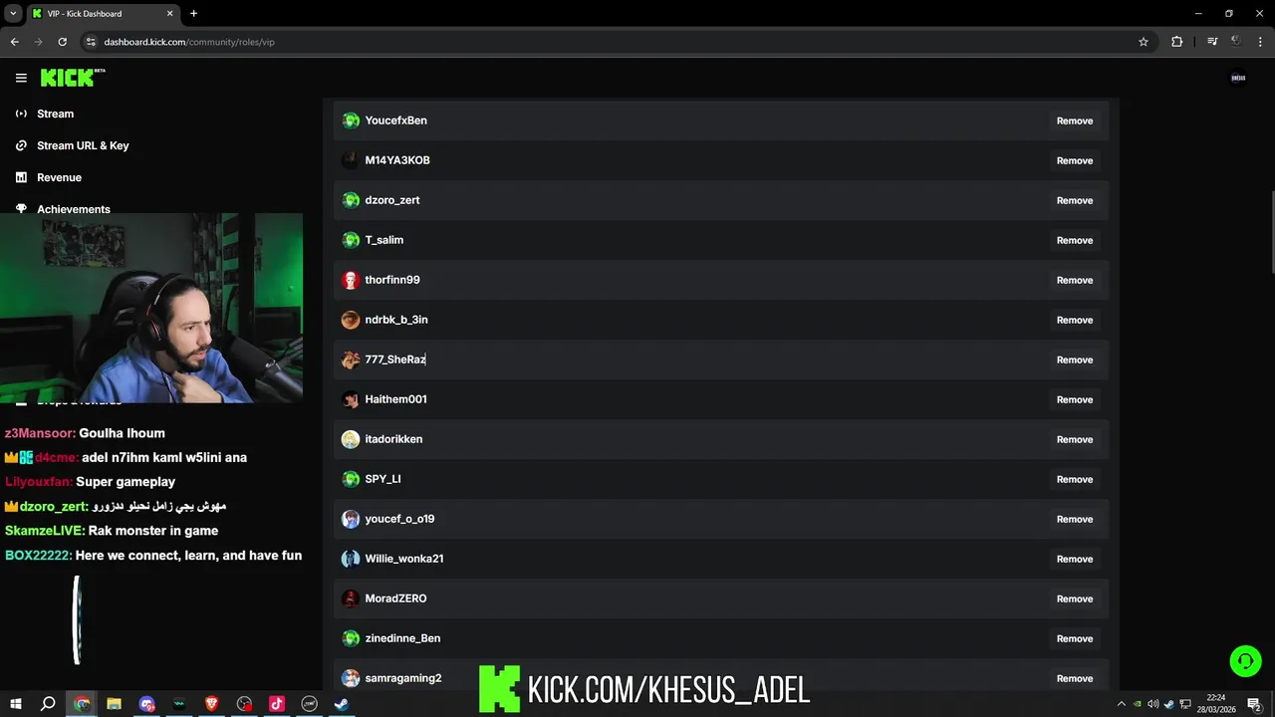Select the 777_SheRaz username

395,359
